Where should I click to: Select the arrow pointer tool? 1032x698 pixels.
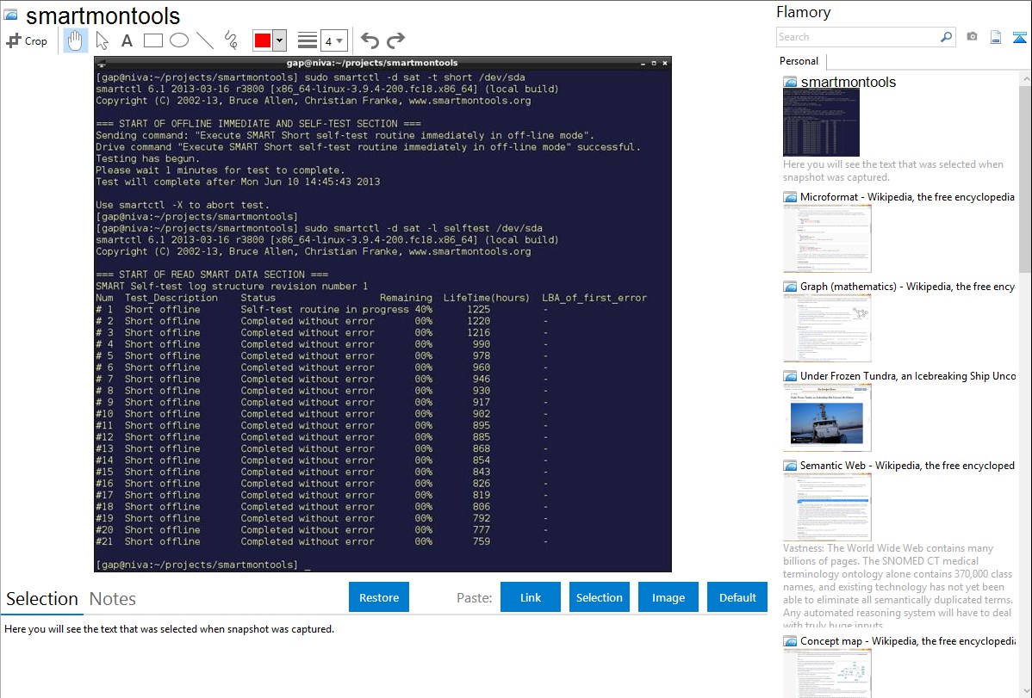tap(102, 40)
